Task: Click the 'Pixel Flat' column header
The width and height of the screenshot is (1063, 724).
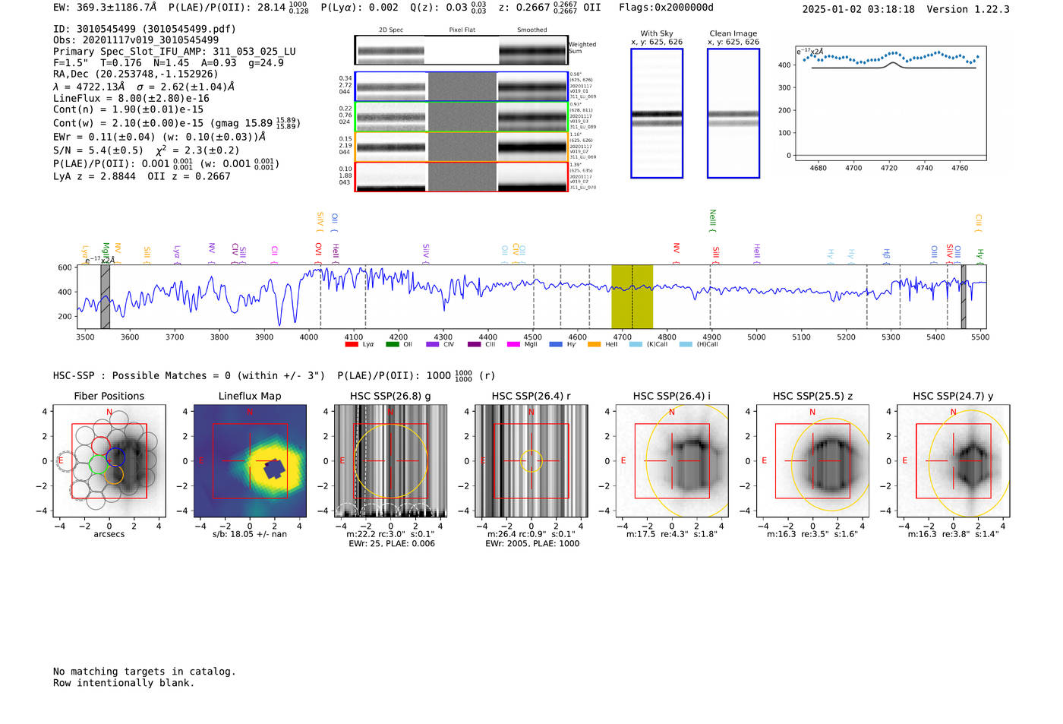Action: (462, 30)
